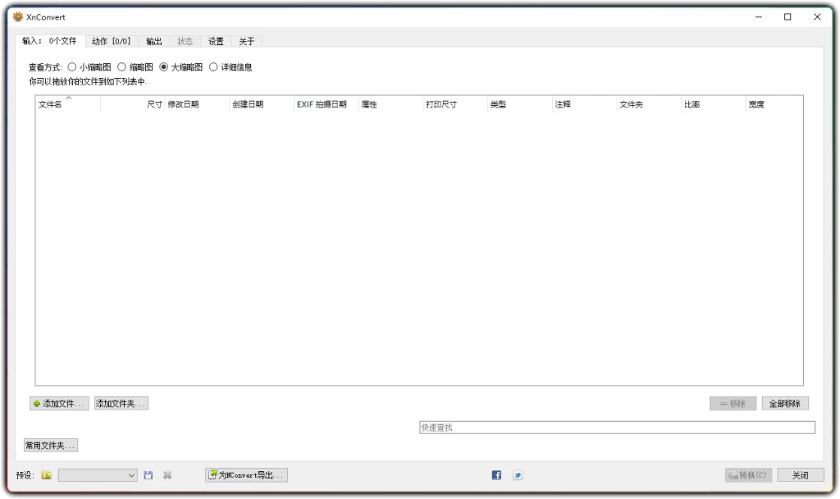This screenshot has width=840, height=499.
Task: Click the 全部移除 button
Action: 785,404
